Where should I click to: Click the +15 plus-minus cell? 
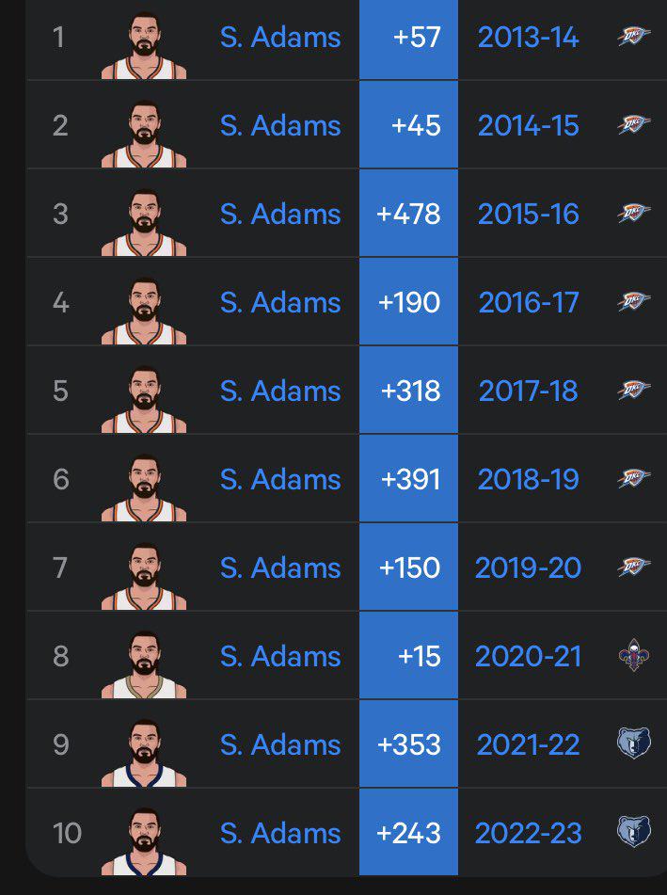[x=408, y=656]
